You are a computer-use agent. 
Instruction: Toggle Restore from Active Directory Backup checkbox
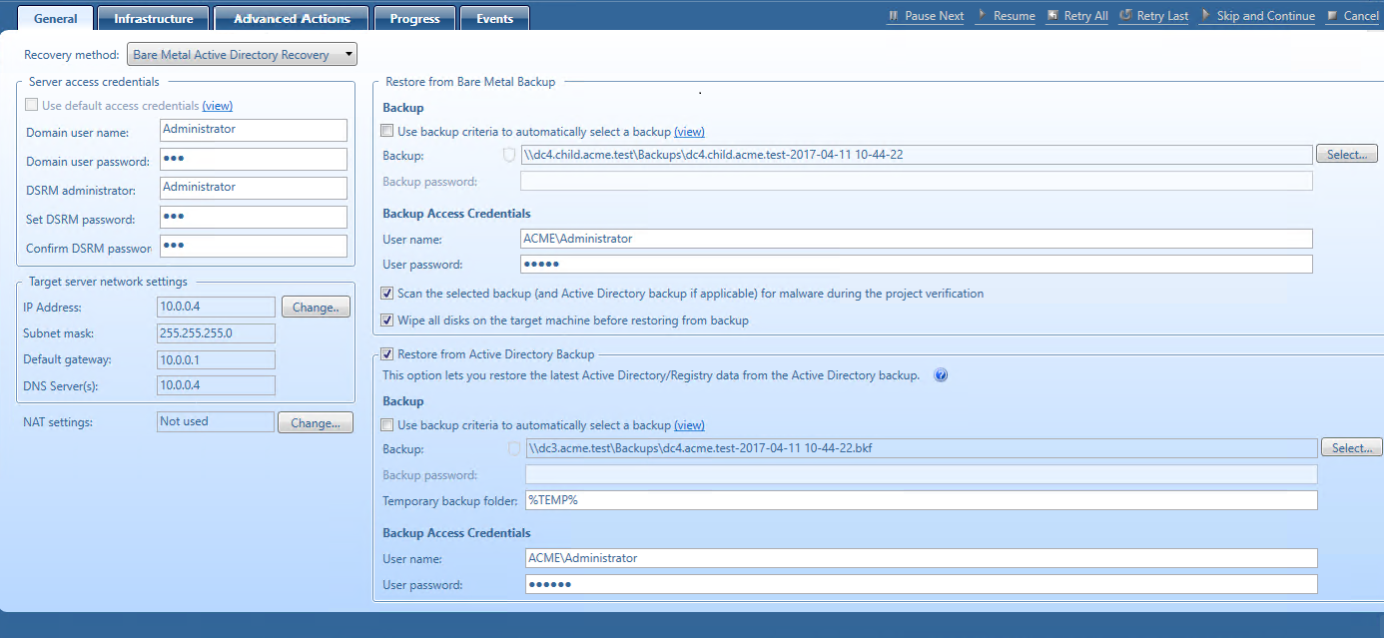[x=387, y=353]
